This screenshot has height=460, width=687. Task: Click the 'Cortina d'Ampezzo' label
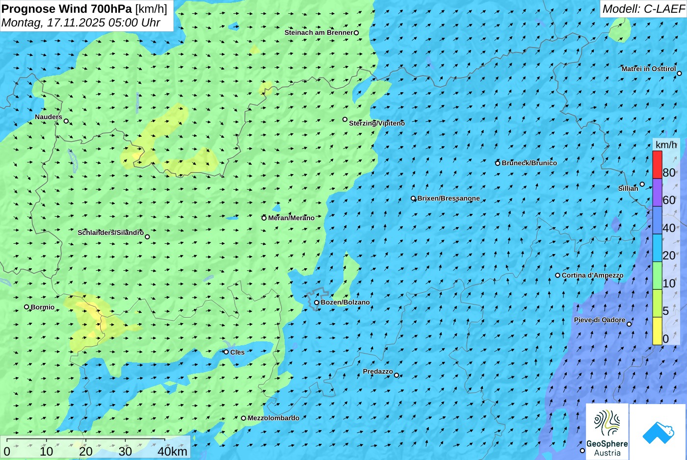coord(592,276)
